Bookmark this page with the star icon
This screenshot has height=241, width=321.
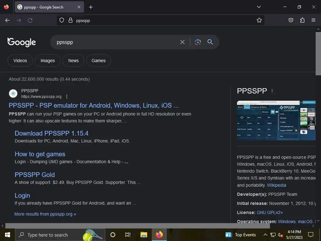pyautogui.click(x=259, y=20)
